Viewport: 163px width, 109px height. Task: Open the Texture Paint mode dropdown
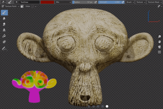[10, 6]
